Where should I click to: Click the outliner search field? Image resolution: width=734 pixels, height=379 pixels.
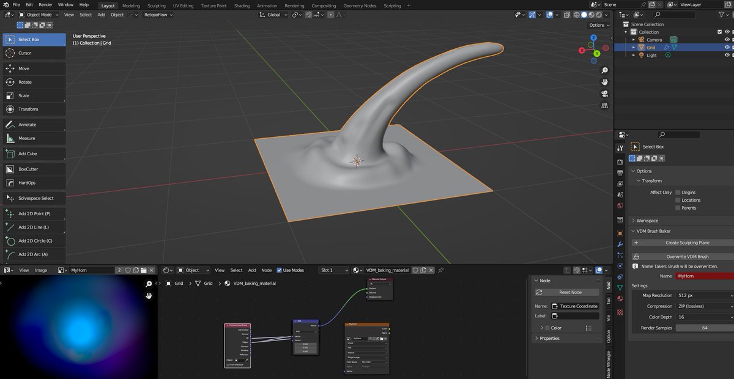click(x=675, y=15)
